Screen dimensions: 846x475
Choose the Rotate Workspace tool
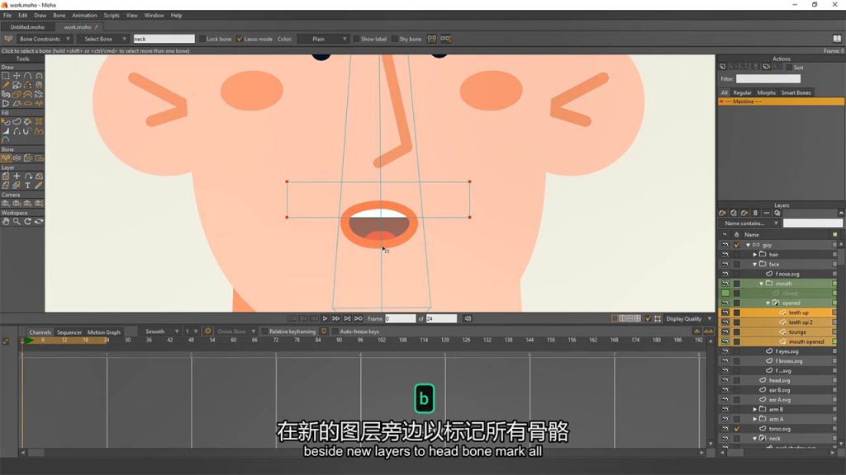(x=27, y=221)
